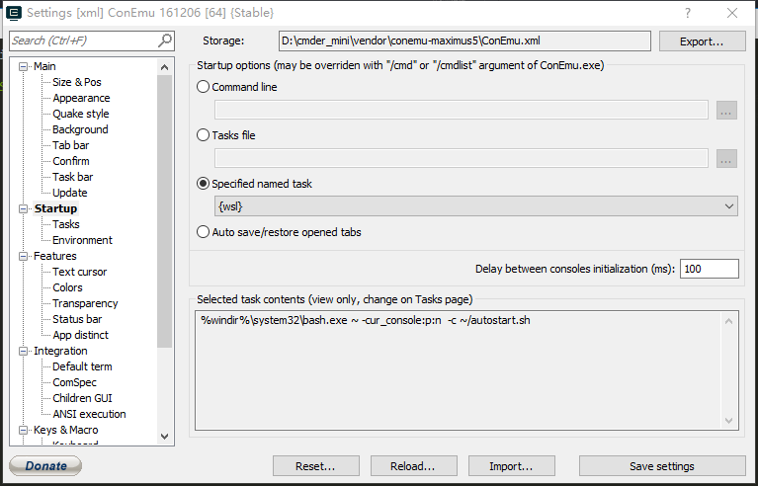Click task contents scrollbar down arrow
Image resolution: width=758 pixels, height=486 pixels.
[728, 420]
